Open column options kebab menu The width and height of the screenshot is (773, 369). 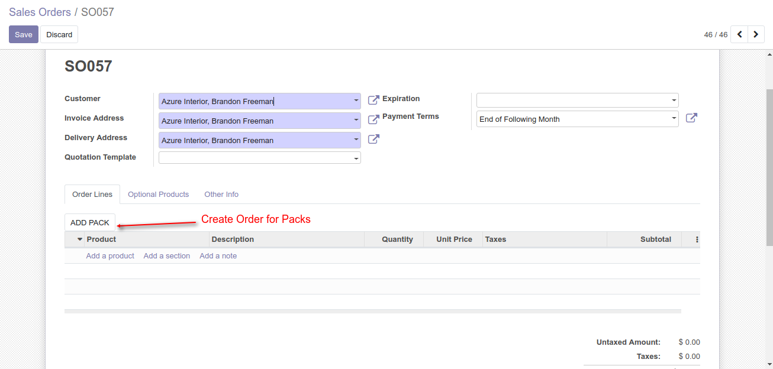pyautogui.click(x=697, y=239)
